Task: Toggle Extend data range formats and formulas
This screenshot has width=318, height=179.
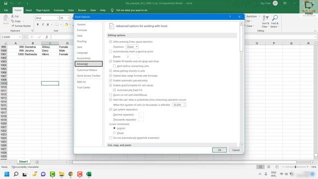Action: click(x=110, y=76)
